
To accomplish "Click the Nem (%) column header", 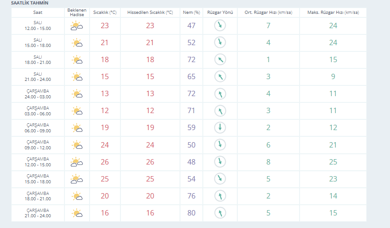I will tap(191, 13).
